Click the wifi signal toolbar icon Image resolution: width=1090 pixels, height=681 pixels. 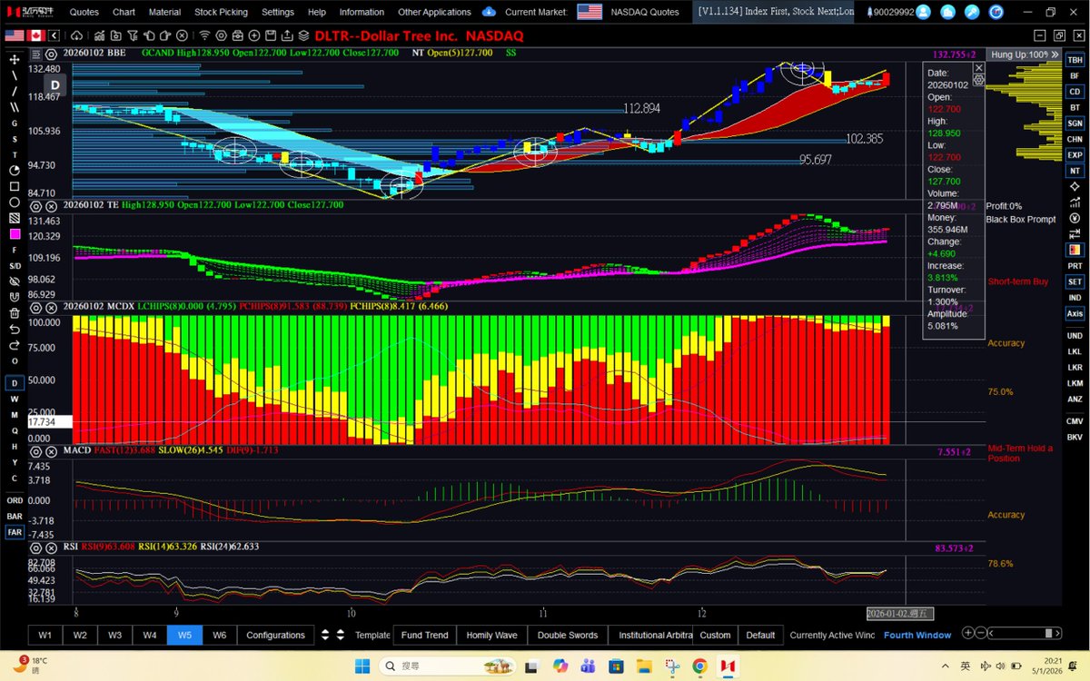[204, 35]
